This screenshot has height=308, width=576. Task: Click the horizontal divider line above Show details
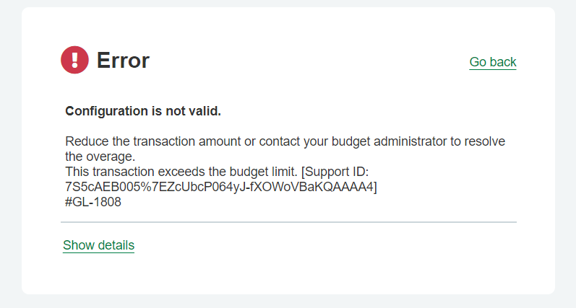288,222
